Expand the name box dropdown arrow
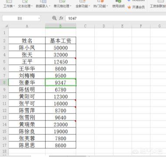This screenshot has width=166, height=157. tap(39, 18)
